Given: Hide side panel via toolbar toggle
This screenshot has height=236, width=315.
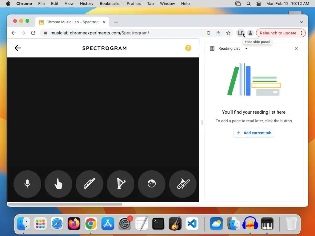Looking at the screenshot, I should 240,33.
